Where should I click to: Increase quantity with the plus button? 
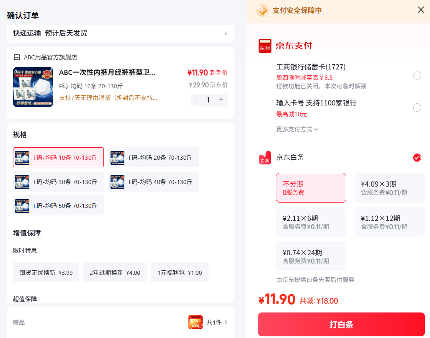221,100
